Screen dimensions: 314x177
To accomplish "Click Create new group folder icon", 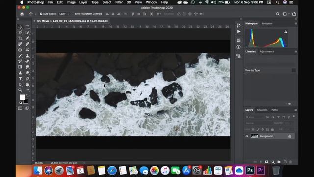I will (279, 162).
